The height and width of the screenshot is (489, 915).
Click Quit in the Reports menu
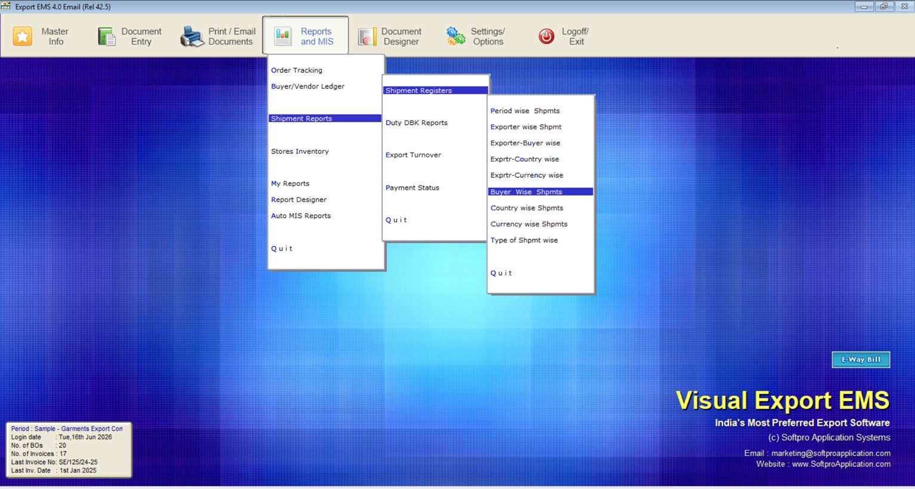(282, 249)
